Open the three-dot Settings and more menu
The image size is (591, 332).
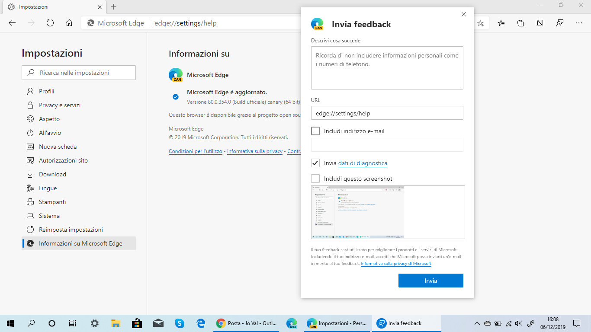point(579,23)
